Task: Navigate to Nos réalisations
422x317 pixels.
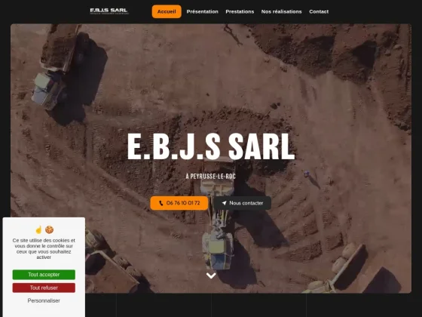Action: pyautogui.click(x=282, y=11)
